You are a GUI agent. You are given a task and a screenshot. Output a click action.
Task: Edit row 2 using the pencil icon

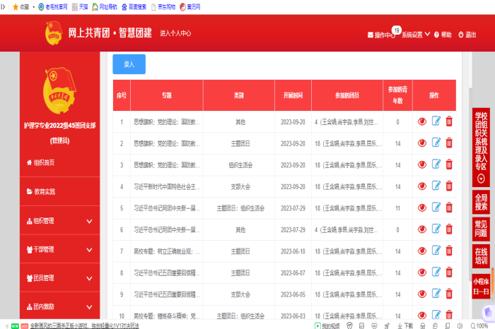coord(436,143)
